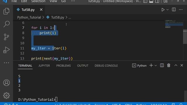This screenshot has width=187, height=105.
Task: Close the Tut58.py editor tab
Action: coord(41,10)
